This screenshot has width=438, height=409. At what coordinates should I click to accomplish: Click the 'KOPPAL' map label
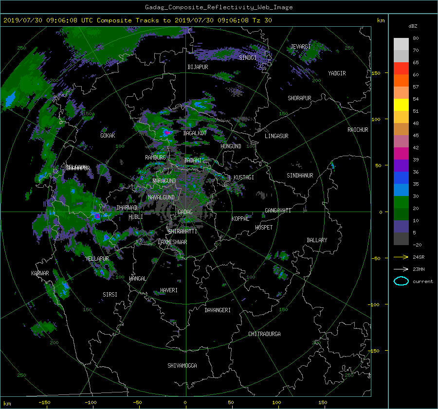240,219
